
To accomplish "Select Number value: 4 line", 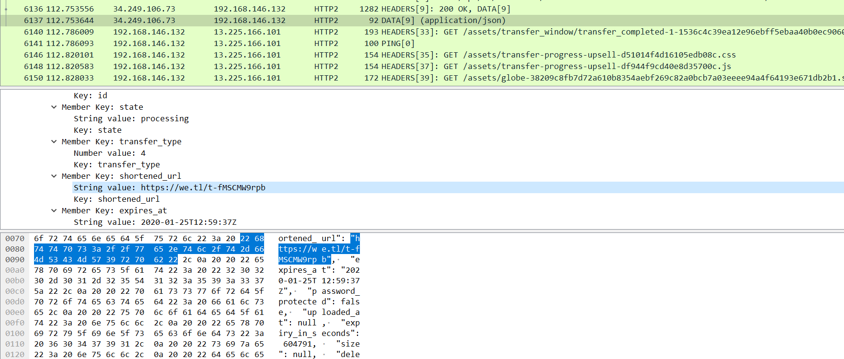I will [x=110, y=153].
